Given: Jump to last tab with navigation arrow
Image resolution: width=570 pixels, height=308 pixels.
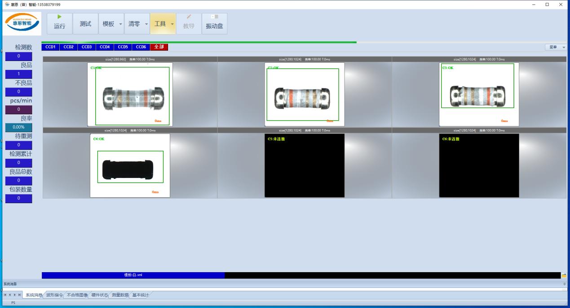Looking at the screenshot, I should (19, 295).
